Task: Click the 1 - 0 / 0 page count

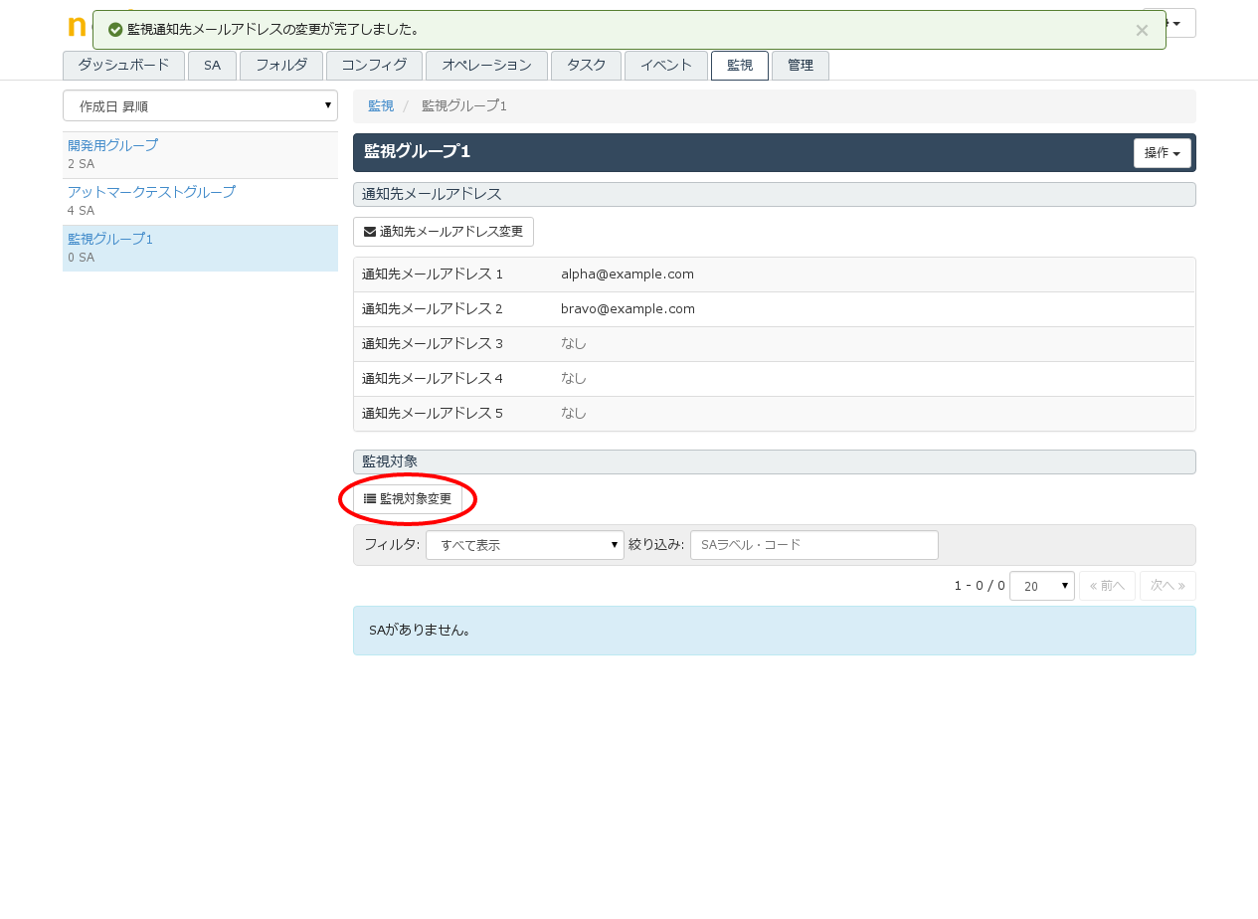Action: coord(980,586)
